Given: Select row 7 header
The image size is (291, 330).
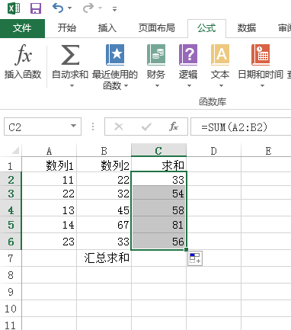Looking at the screenshot, I should click(11, 258).
